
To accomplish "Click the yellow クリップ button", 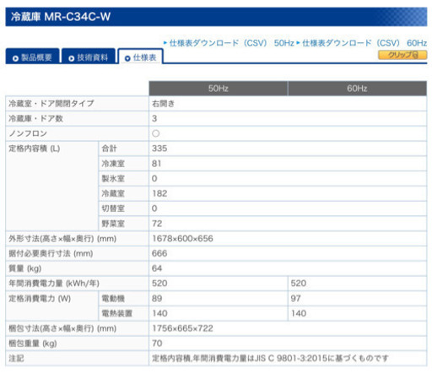I will (x=402, y=55).
